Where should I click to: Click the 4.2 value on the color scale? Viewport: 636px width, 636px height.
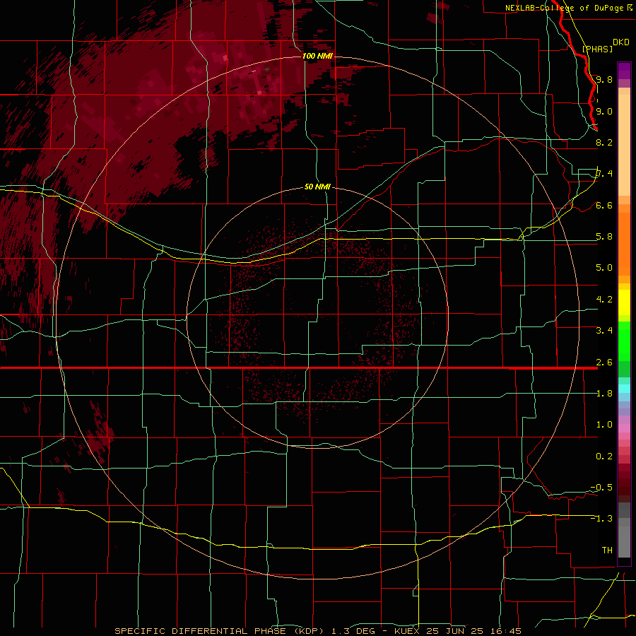pyautogui.click(x=604, y=300)
